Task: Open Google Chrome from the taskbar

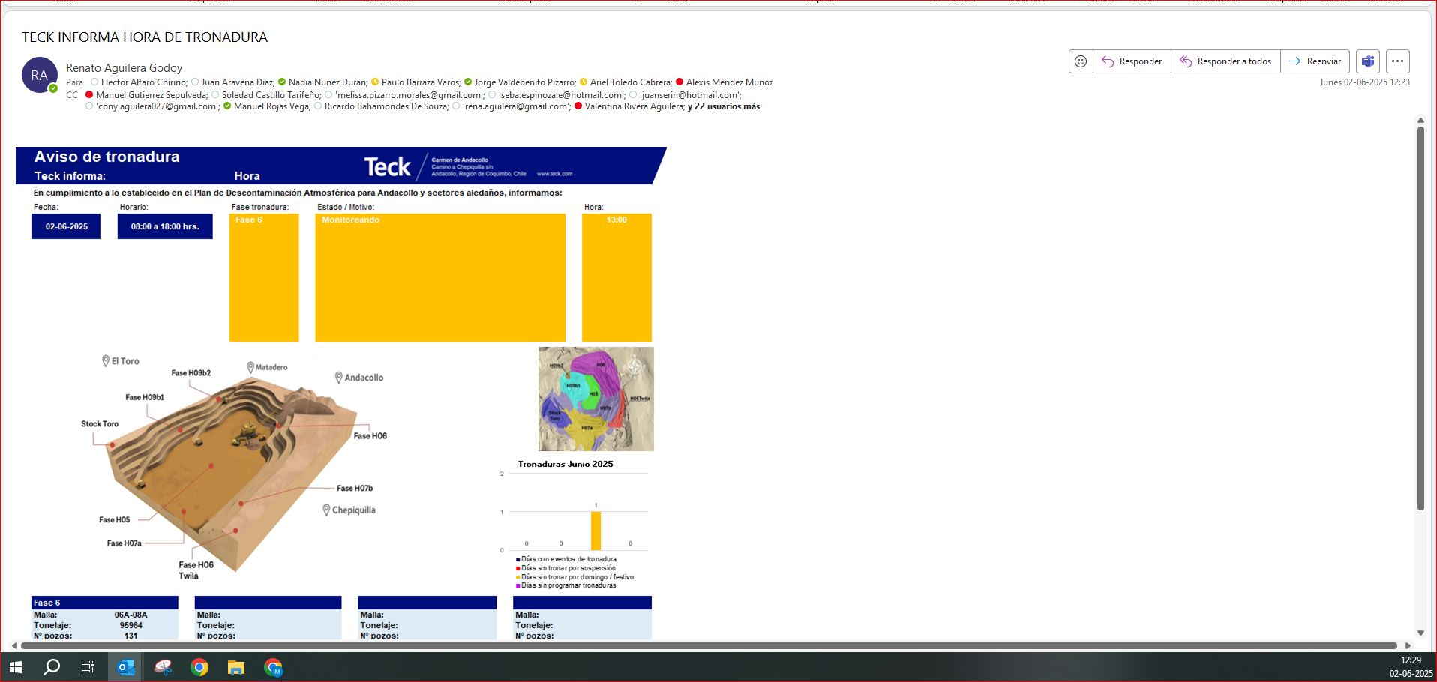Action: pos(199,667)
